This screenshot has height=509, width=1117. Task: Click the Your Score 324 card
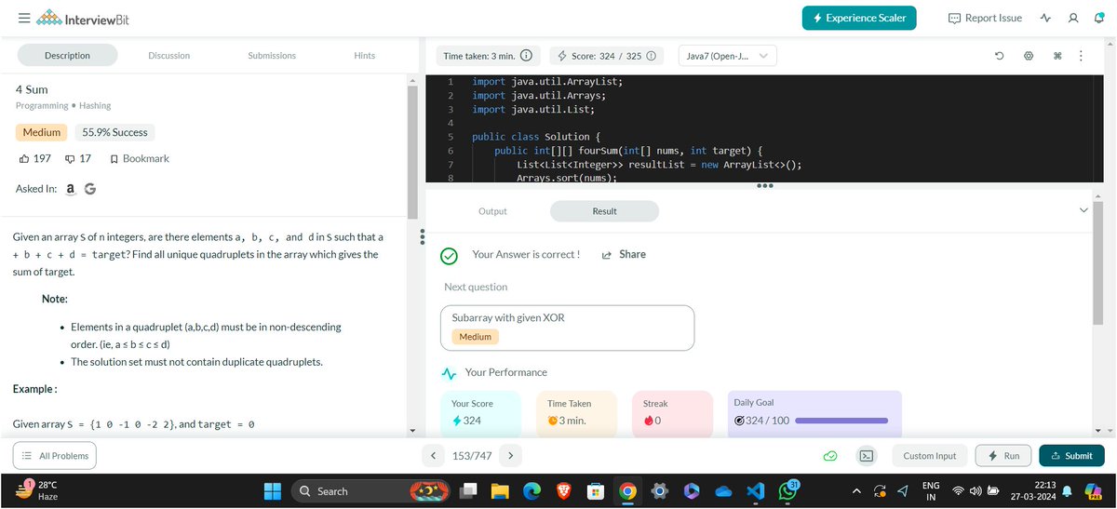pos(480,412)
